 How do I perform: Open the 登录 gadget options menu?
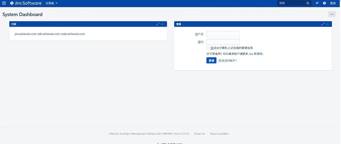[x=327, y=24]
